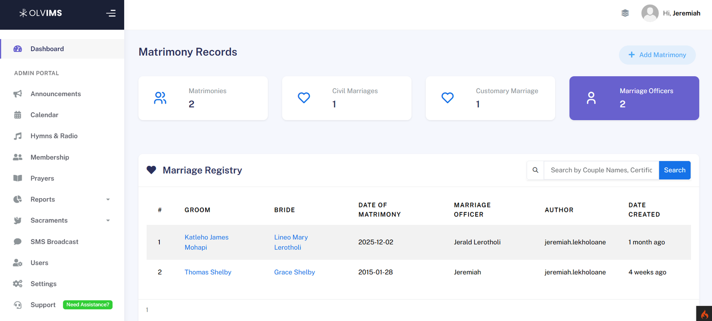Image resolution: width=712 pixels, height=321 pixels.
Task: Open the user avatar profile picture
Action: tap(650, 13)
